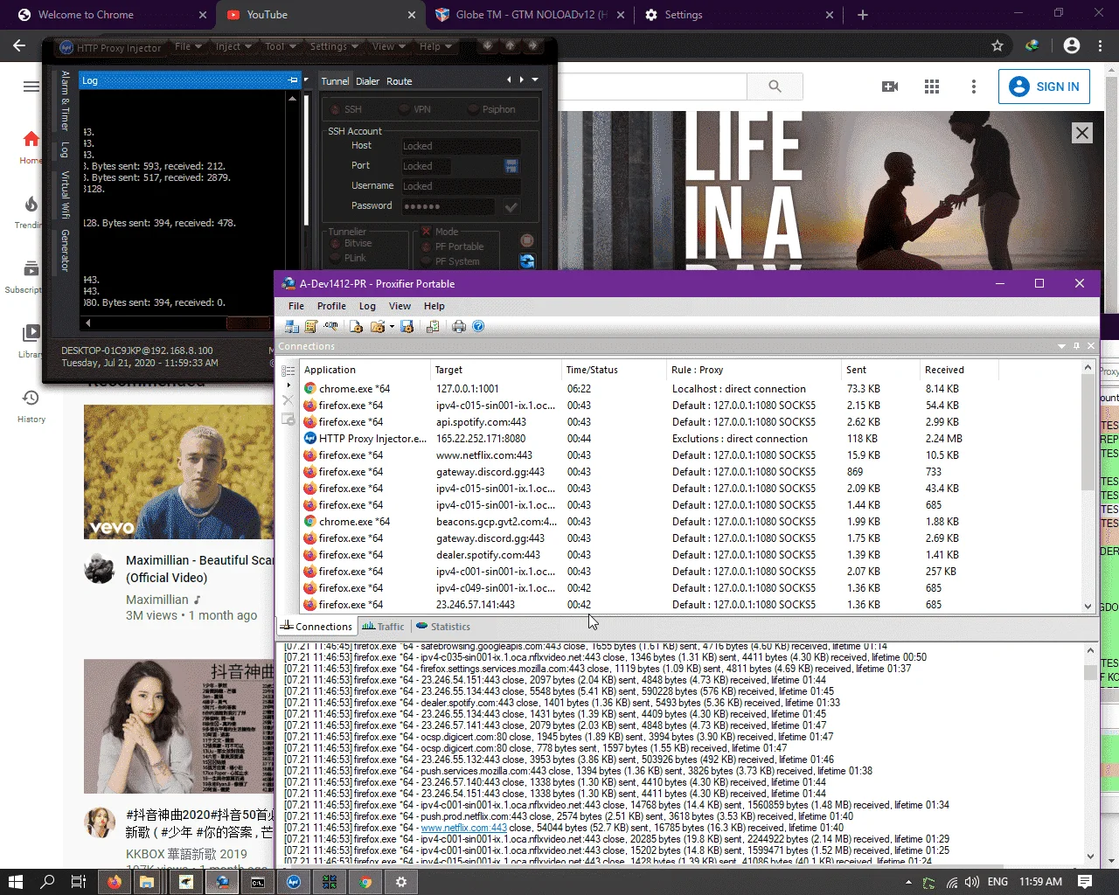Open View dropdown in HTTP Proxy Injector
This screenshot has height=895, width=1119.
[x=388, y=46]
